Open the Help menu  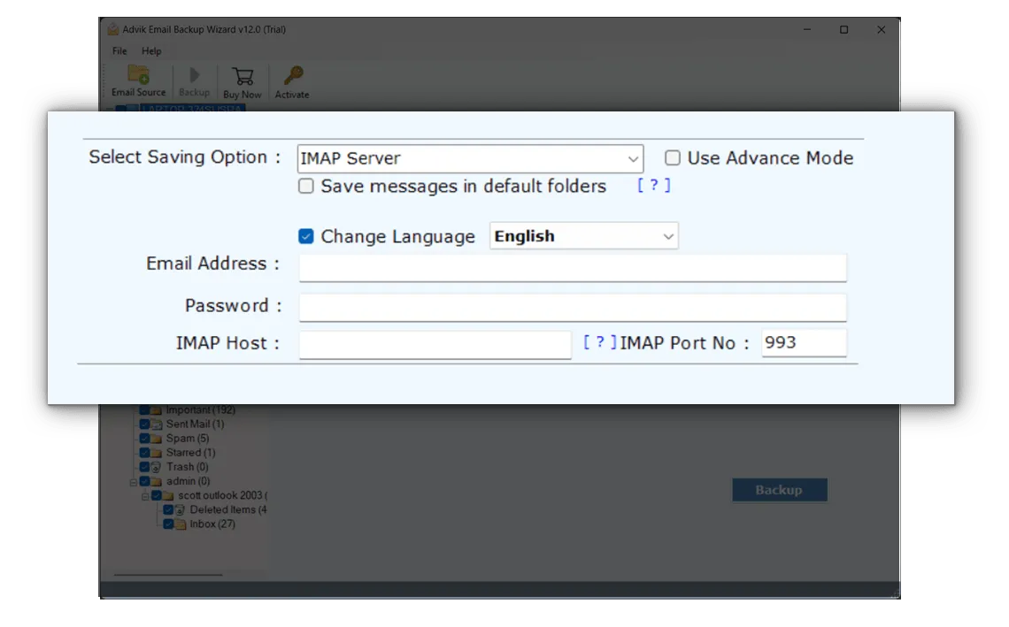[151, 51]
